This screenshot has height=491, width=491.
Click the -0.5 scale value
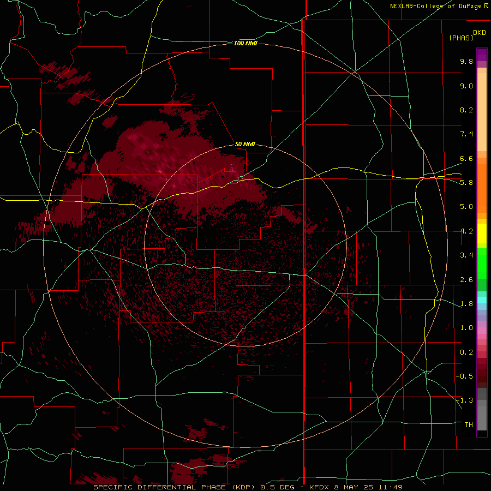point(464,376)
